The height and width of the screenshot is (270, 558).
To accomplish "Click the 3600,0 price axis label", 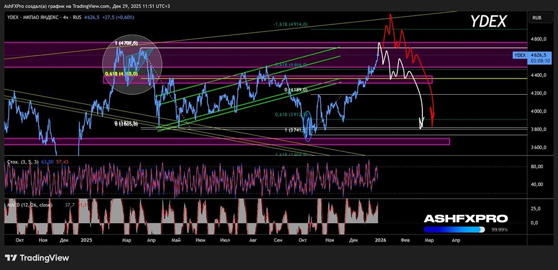I will pyautogui.click(x=538, y=147).
